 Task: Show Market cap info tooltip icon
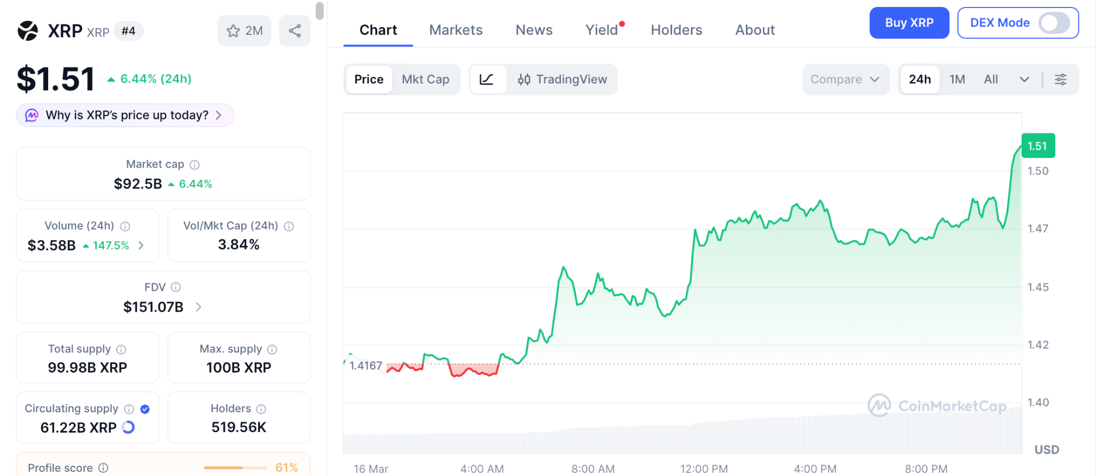[195, 165]
